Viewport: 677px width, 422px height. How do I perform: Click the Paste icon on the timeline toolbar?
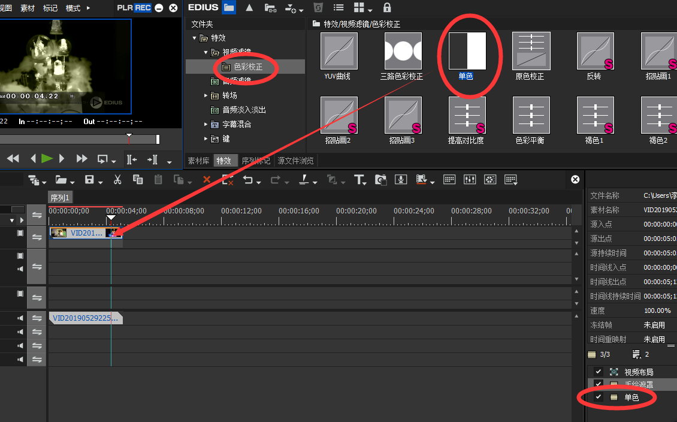(158, 179)
